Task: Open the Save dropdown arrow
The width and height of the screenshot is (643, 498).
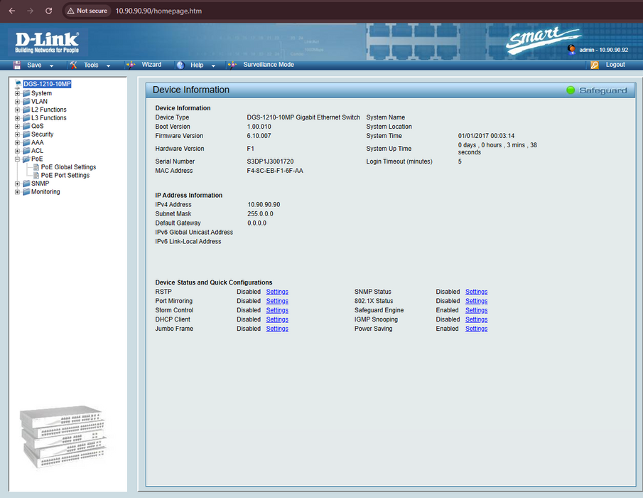Action: pyautogui.click(x=51, y=65)
